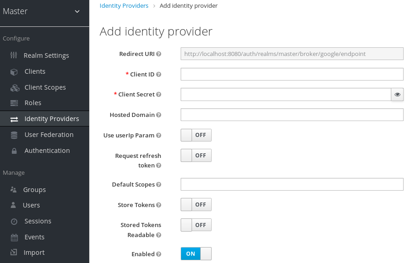This screenshot has width=405, height=263.
Task: Show help tooltip for Client Secret
Action: [159, 94]
